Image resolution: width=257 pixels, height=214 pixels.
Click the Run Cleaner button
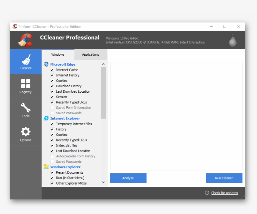224,178
